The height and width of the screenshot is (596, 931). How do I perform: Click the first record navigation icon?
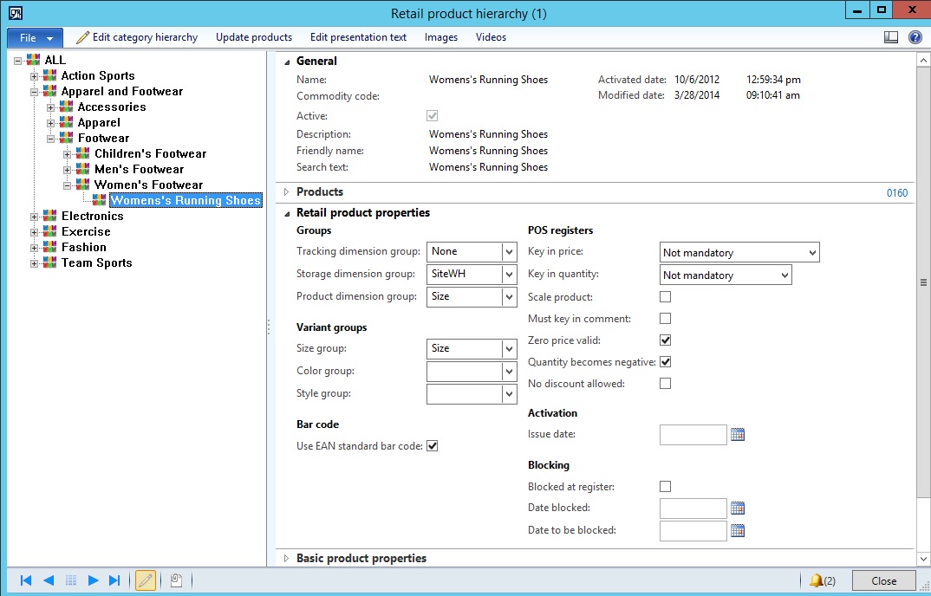coord(26,580)
